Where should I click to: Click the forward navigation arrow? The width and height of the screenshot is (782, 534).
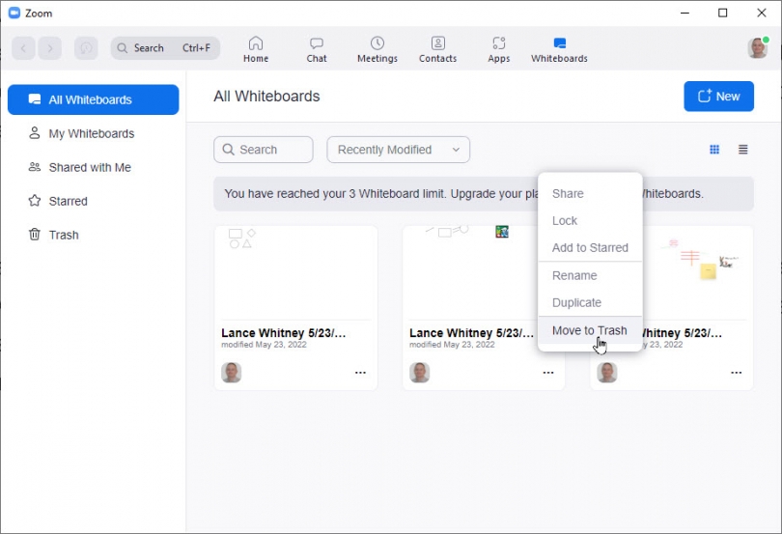pos(50,48)
